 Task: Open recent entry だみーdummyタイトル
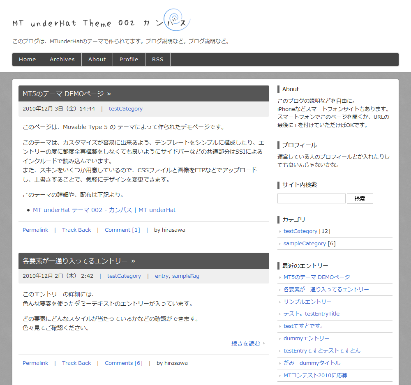(x=312, y=363)
